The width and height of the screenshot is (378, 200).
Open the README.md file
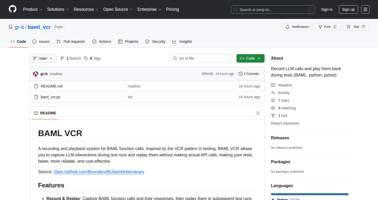pos(51,86)
